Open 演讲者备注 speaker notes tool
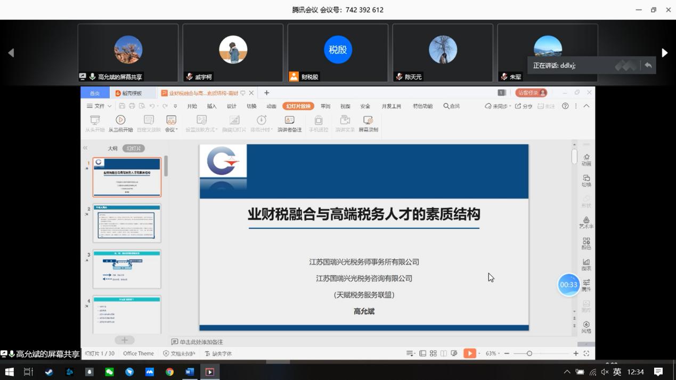Image resolution: width=676 pixels, height=380 pixels. pos(289,120)
